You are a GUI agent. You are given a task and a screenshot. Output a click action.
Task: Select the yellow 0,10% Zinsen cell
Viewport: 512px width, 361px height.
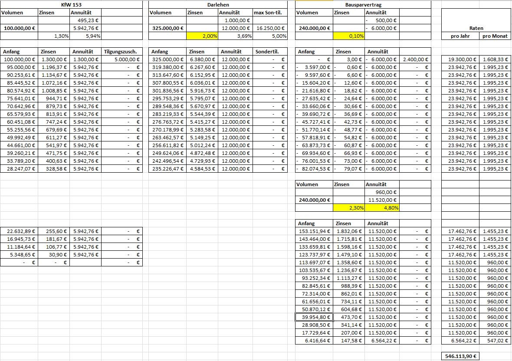(349, 36)
